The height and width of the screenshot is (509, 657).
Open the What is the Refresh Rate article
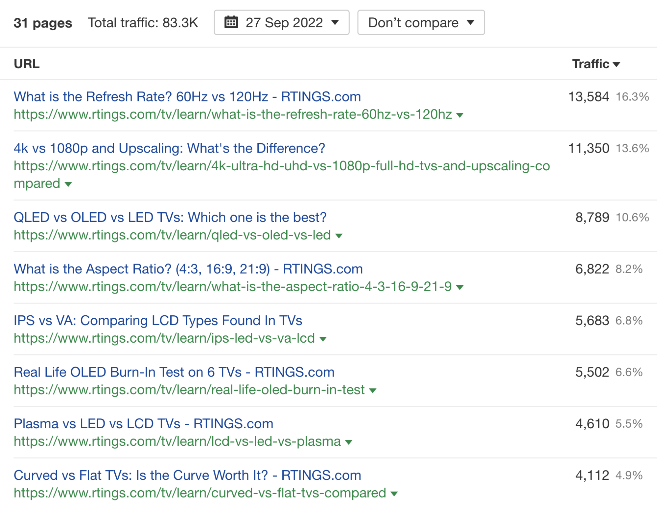(187, 96)
